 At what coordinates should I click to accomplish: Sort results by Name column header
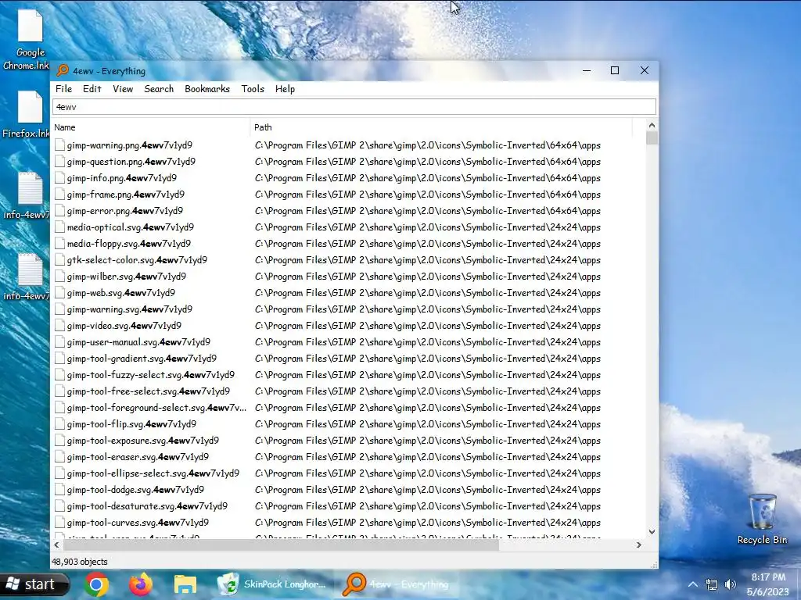[151, 127]
